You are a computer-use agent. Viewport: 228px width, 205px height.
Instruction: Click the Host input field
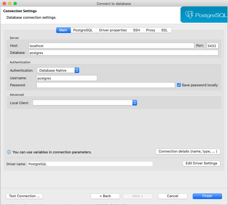click(x=111, y=46)
